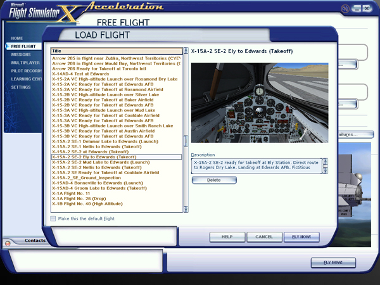Select Arrow 206 in flight over Mould Bay
Image resolution: width=380 pixels, height=285 pixels.
click(117, 63)
